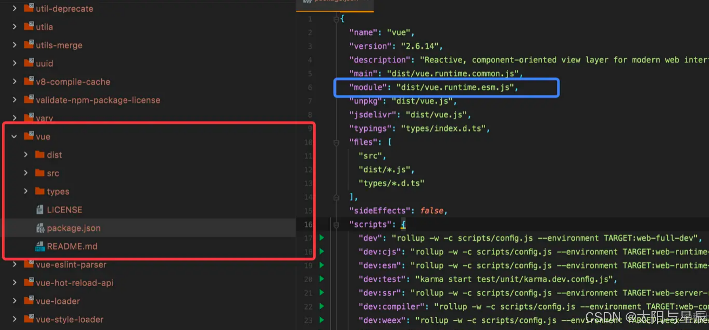
Task: Select the vue-loader folder name
Action: (x=58, y=301)
